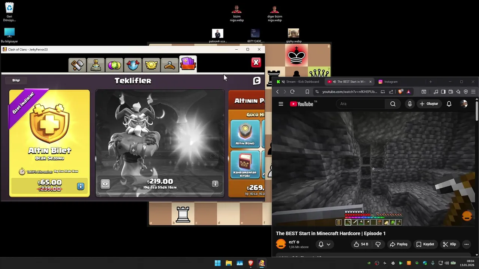This screenshot has width=479, height=269.
Task: Start YouTube voice search microphone
Action: click(x=410, y=104)
